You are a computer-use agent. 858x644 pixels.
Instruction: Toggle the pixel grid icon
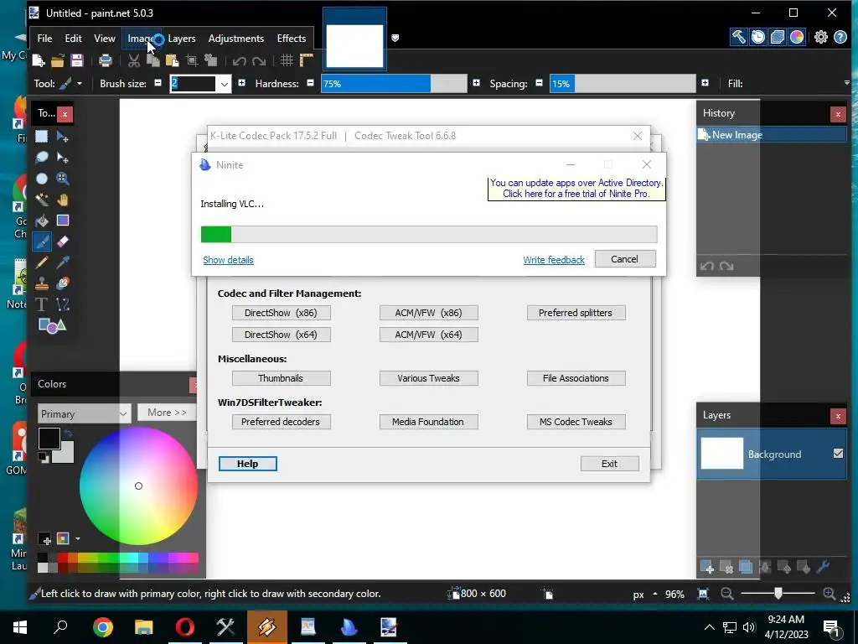[287, 60]
